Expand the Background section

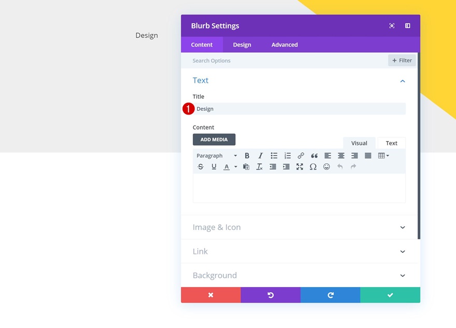click(299, 275)
